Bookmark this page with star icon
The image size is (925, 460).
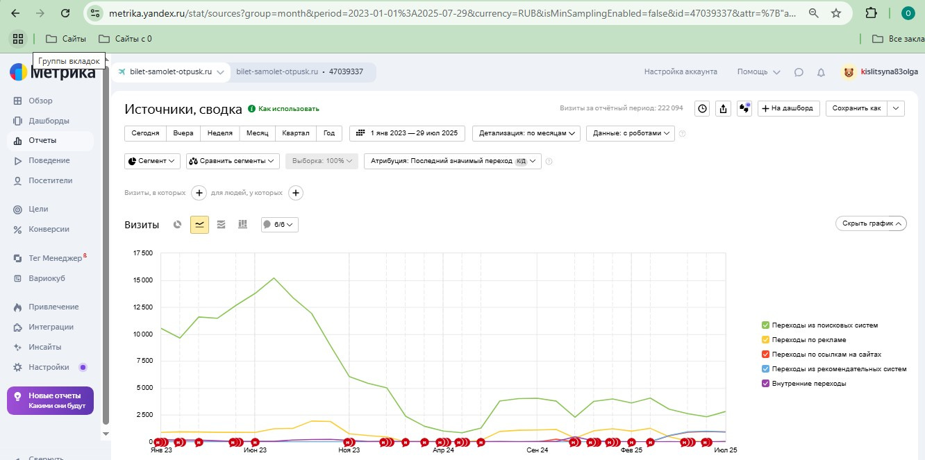[836, 13]
